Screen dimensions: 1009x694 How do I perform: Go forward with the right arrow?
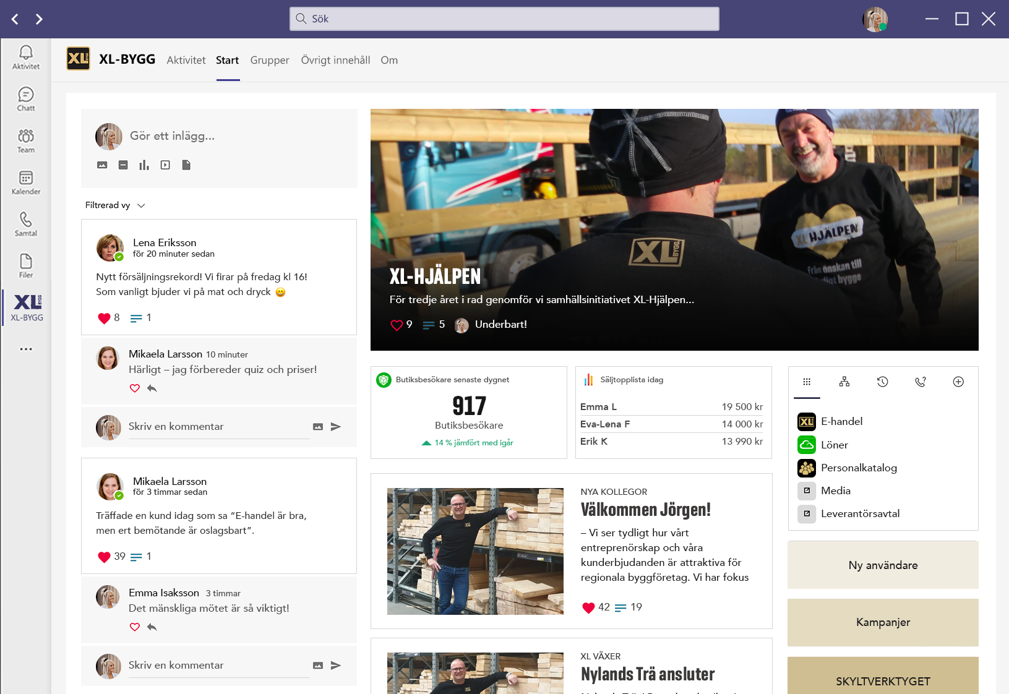[39, 19]
